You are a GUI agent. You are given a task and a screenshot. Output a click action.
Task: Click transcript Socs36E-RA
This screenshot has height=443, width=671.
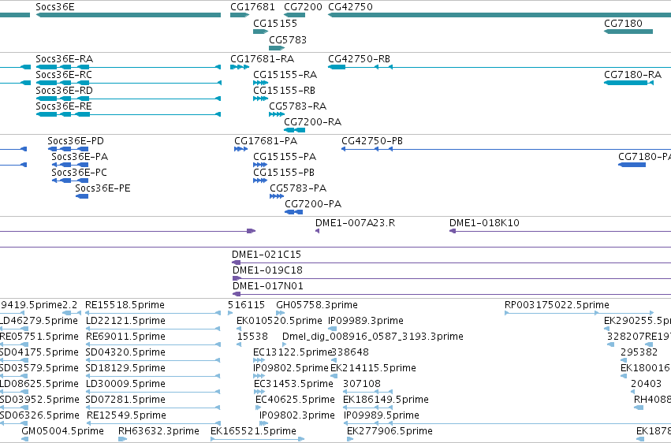pos(129,67)
